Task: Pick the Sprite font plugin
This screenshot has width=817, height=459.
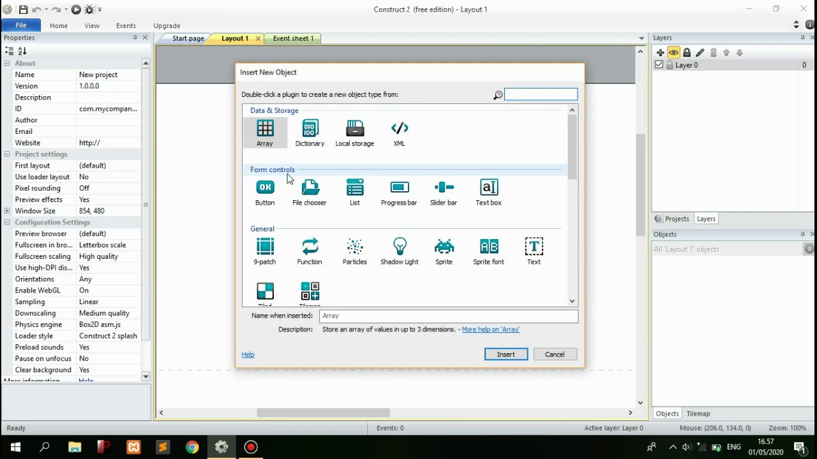Action: pyautogui.click(x=489, y=252)
